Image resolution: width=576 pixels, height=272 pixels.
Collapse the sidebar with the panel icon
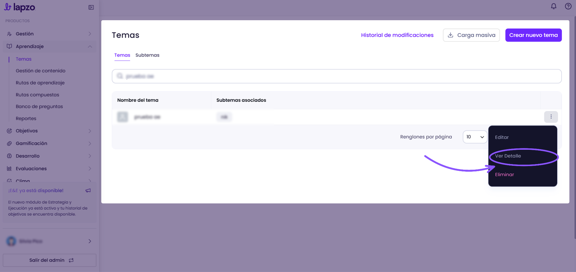(91, 7)
